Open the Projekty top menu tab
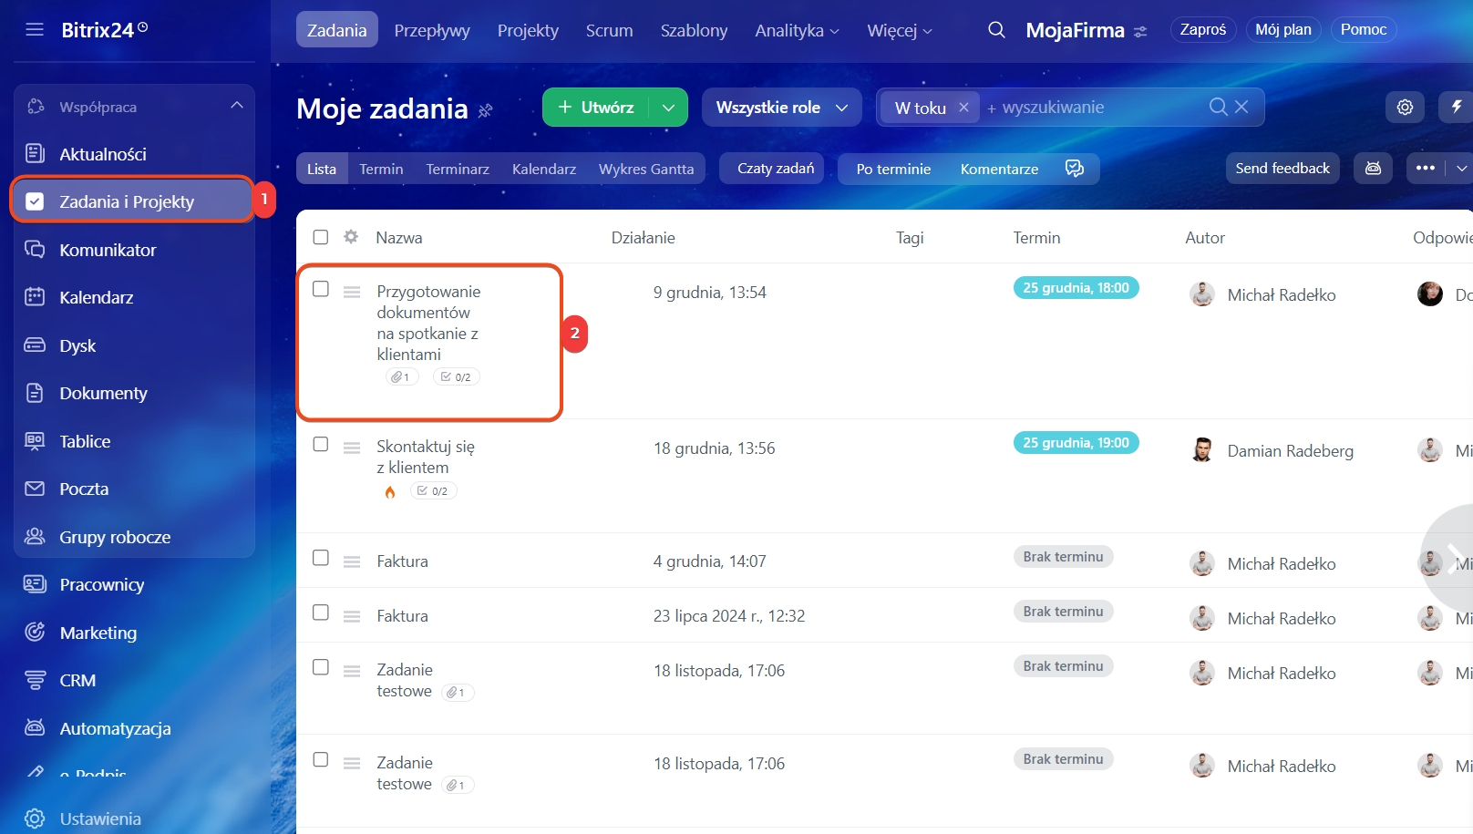This screenshot has height=834, width=1473. click(528, 30)
